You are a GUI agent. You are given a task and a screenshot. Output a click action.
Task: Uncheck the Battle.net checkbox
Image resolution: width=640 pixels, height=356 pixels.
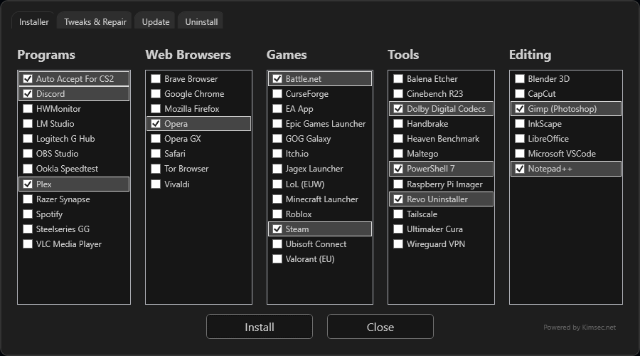pyautogui.click(x=277, y=79)
